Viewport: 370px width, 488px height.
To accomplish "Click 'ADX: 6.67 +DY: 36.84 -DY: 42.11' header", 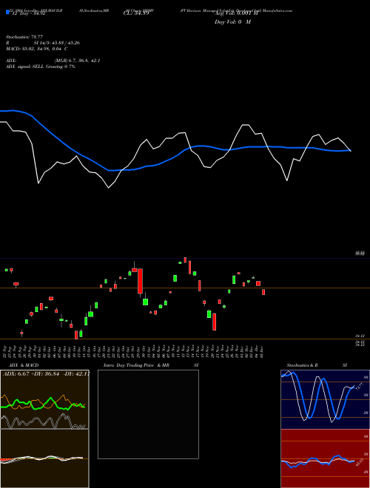I will click(46, 373).
